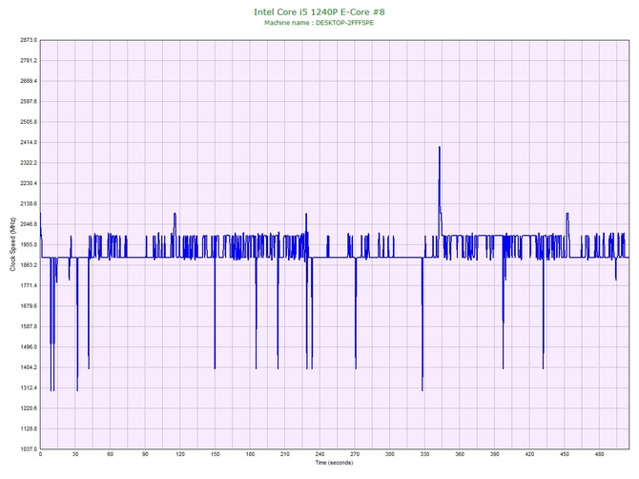Click the y-axis value 1312.4
The height and width of the screenshot is (479, 639).
click(29, 388)
